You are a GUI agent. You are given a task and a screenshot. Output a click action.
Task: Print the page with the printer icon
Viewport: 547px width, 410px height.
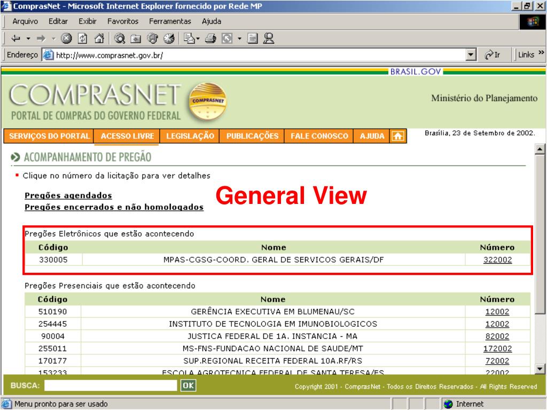pyautogui.click(x=210, y=38)
